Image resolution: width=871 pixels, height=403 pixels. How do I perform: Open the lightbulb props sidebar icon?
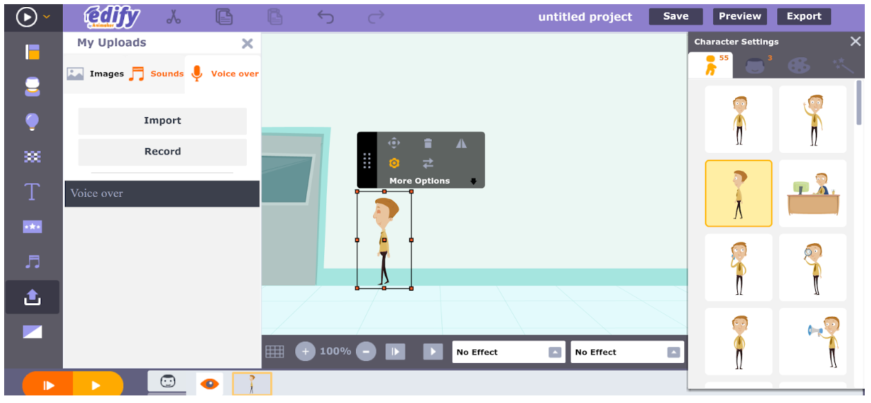32,122
